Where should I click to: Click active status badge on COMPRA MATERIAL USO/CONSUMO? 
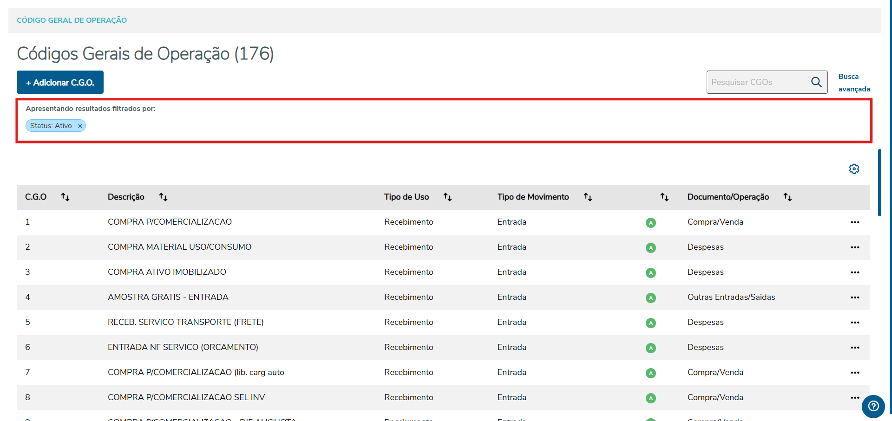(651, 248)
